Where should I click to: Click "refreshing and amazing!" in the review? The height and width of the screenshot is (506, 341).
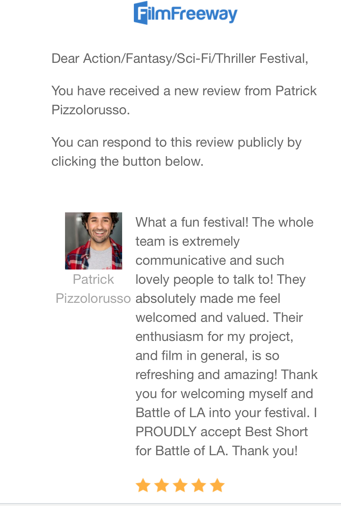pyautogui.click(x=206, y=375)
